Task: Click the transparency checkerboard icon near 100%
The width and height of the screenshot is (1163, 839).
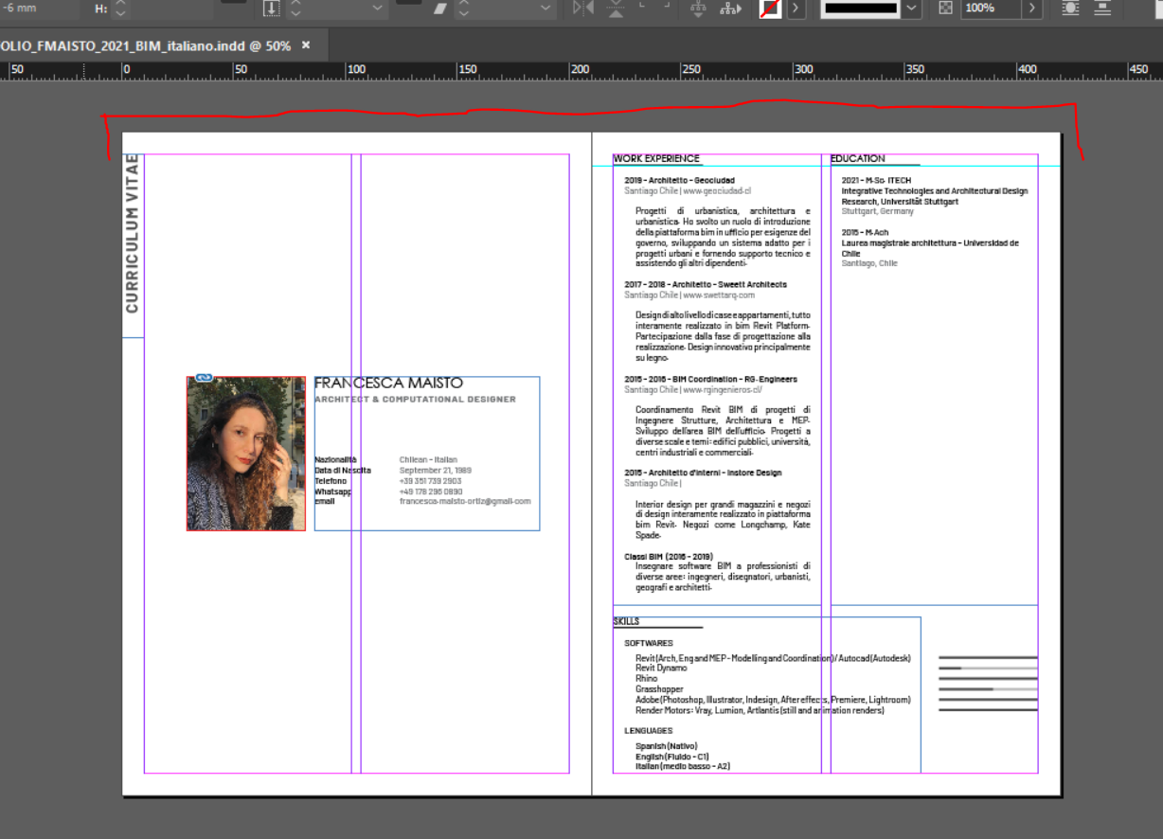Action: (946, 9)
